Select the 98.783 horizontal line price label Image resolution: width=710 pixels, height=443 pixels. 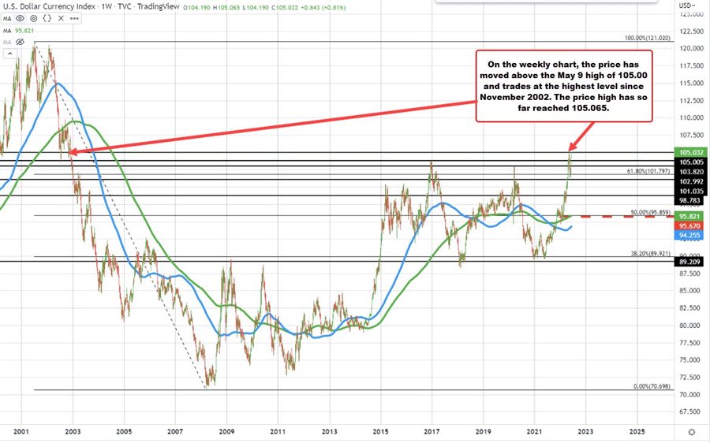point(690,200)
